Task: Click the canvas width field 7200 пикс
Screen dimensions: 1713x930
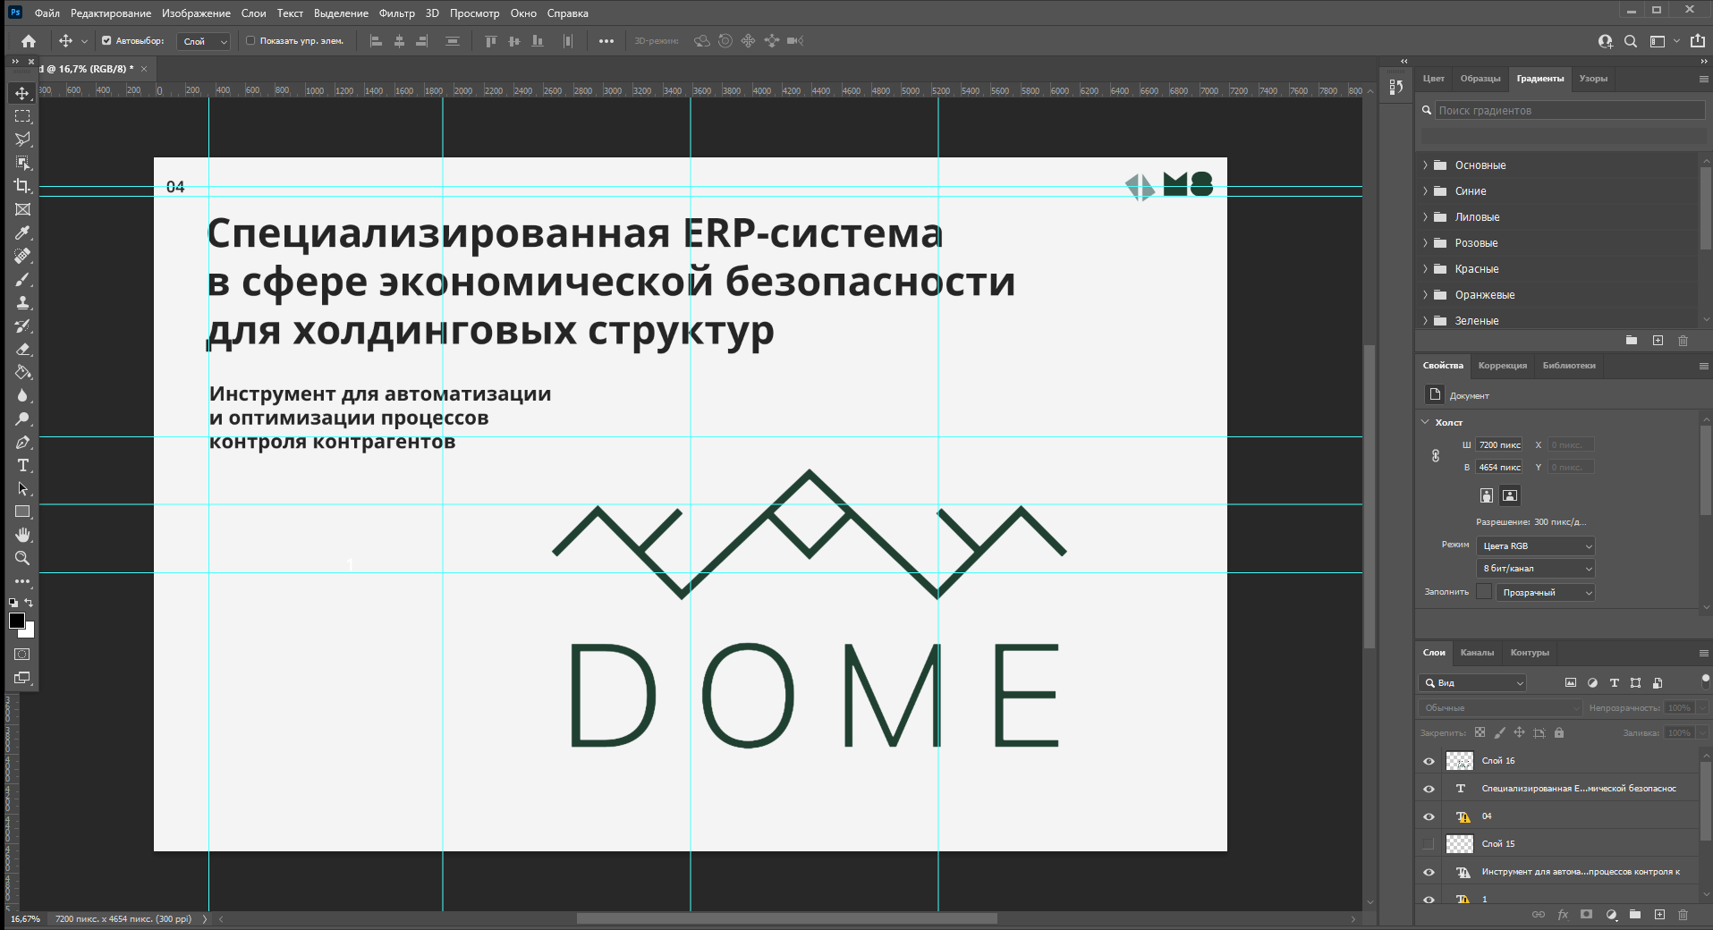Action: 1499,444
